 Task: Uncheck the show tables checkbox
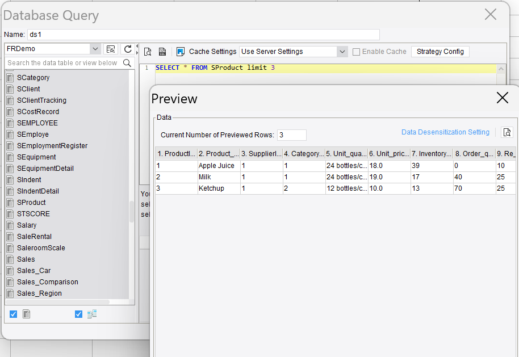(x=14, y=314)
